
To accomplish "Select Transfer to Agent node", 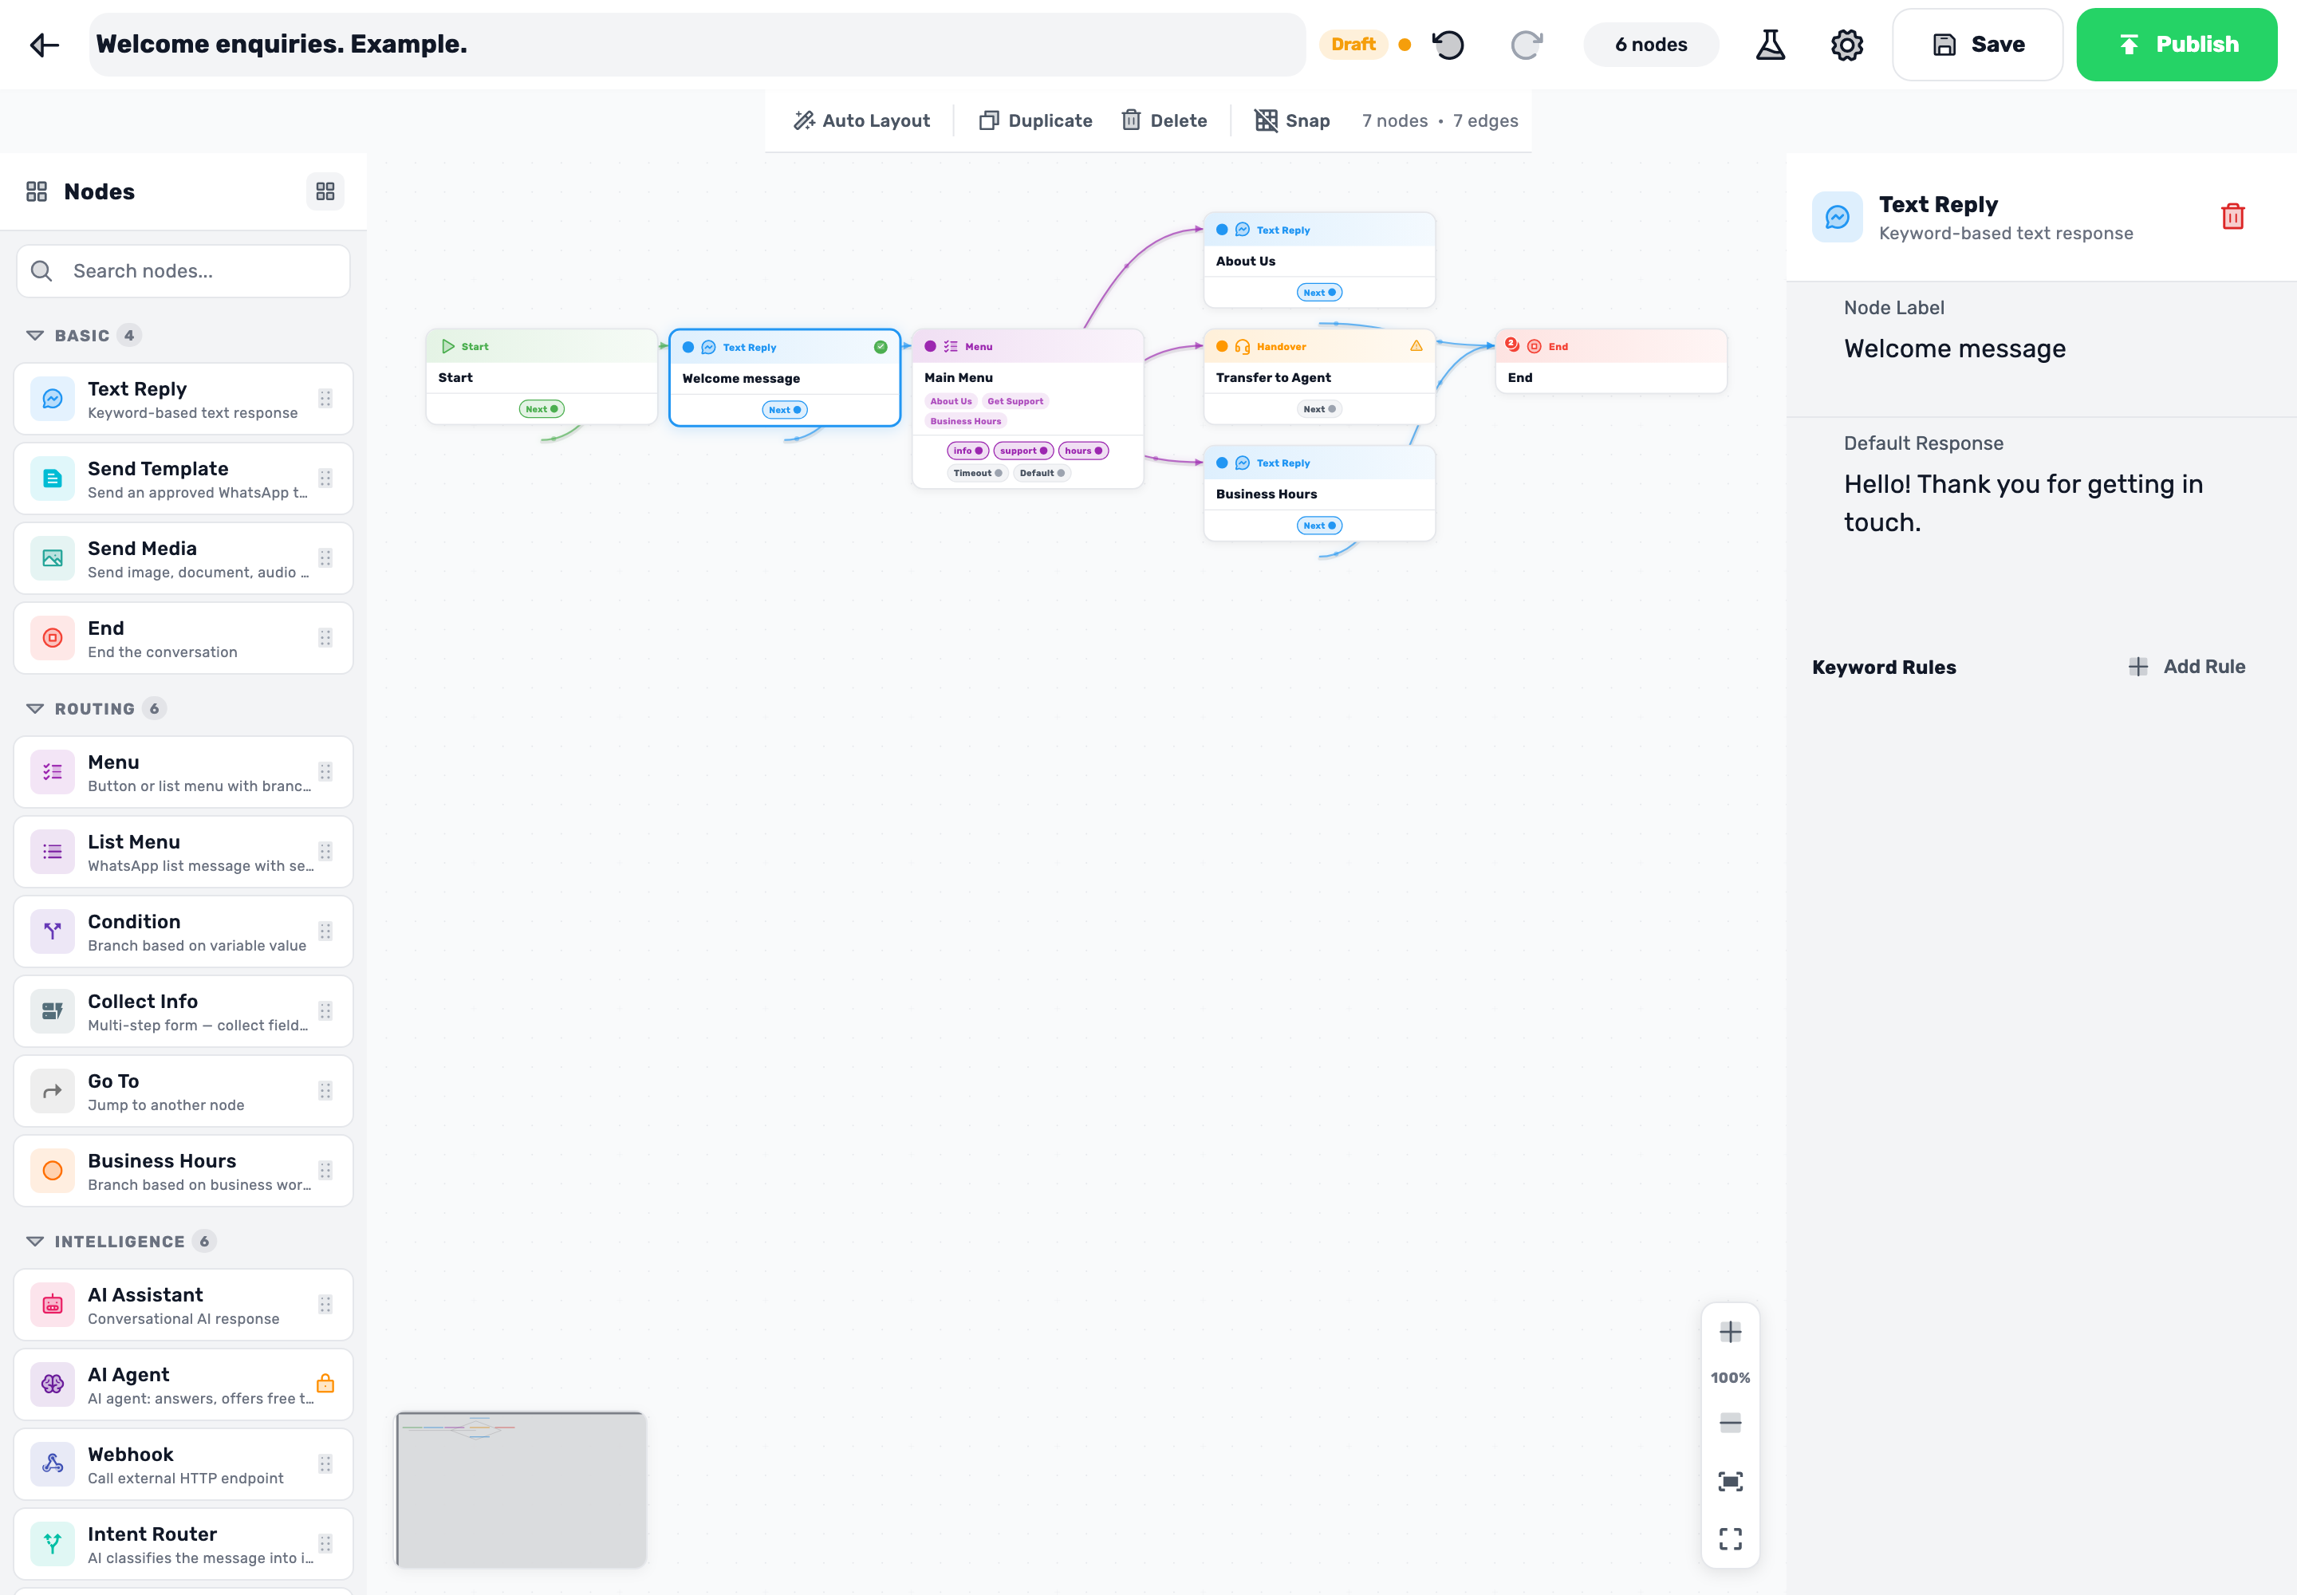I will coord(1319,376).
